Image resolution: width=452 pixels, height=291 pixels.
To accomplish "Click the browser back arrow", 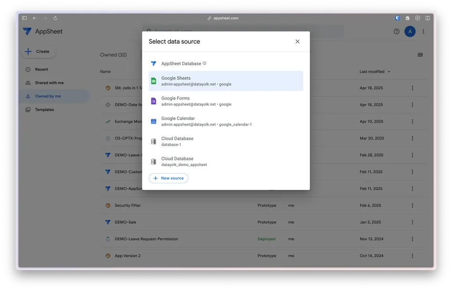I will pyautogui.click(x=34, y=18).
